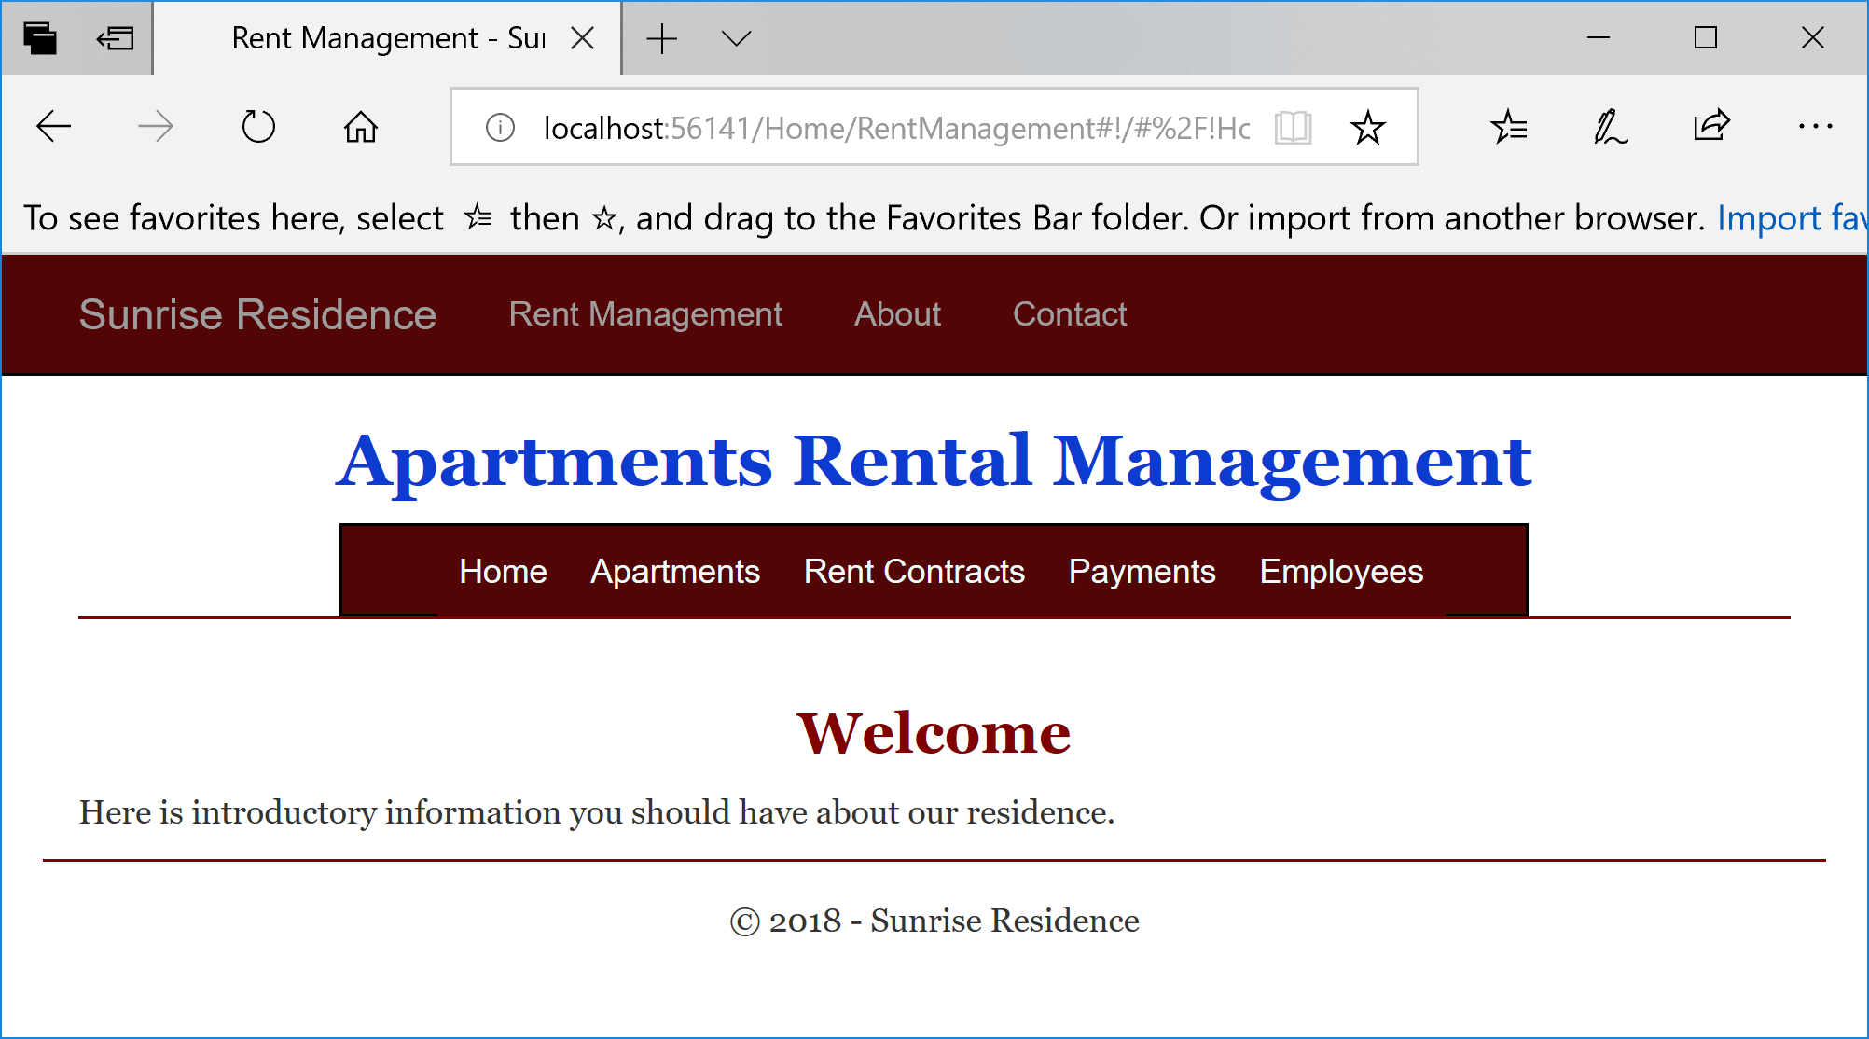This screenshot has height=1039, width=1869.
Task: Show tab previews chevron
Action: coord(736,38)
